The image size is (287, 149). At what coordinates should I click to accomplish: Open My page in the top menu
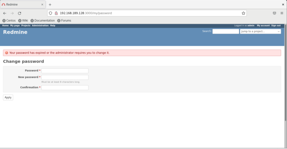coord(15,26)
